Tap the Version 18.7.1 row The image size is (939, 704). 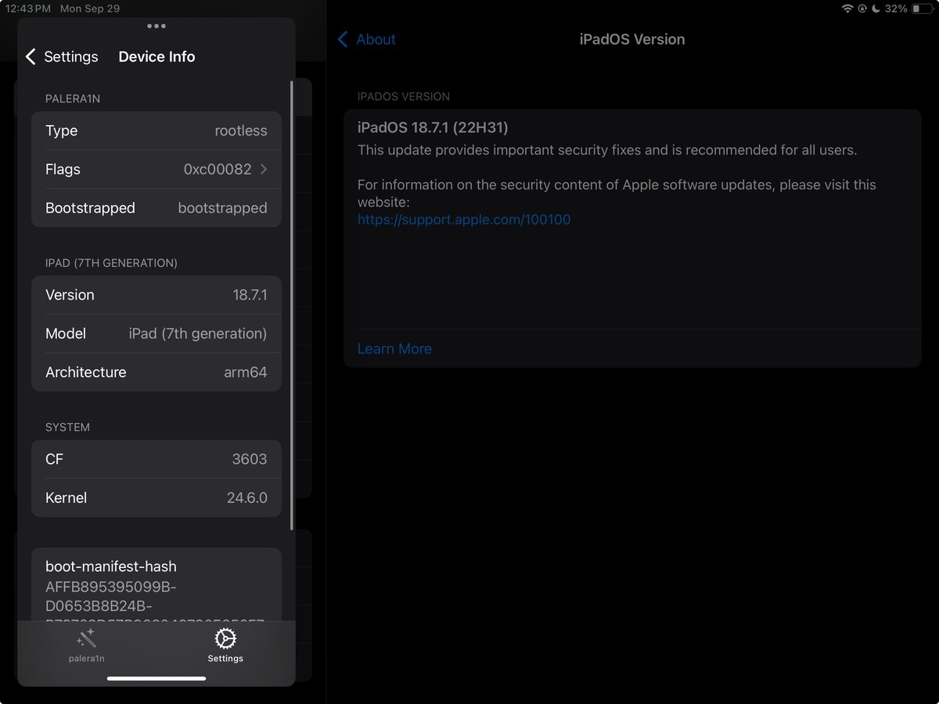[x=156, y=295]
